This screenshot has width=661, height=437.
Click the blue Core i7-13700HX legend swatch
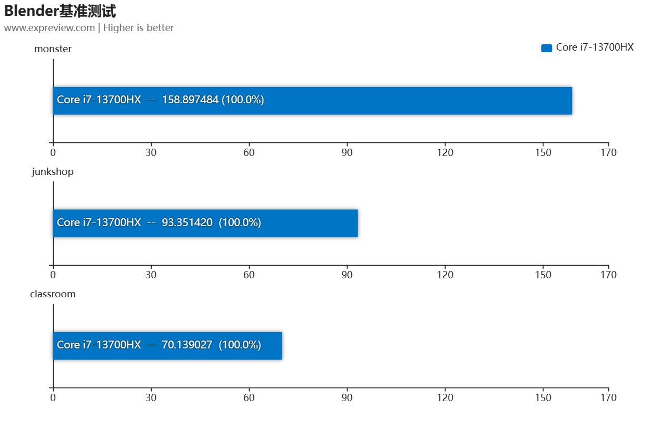pyautogui.click(x=546, y=48)
